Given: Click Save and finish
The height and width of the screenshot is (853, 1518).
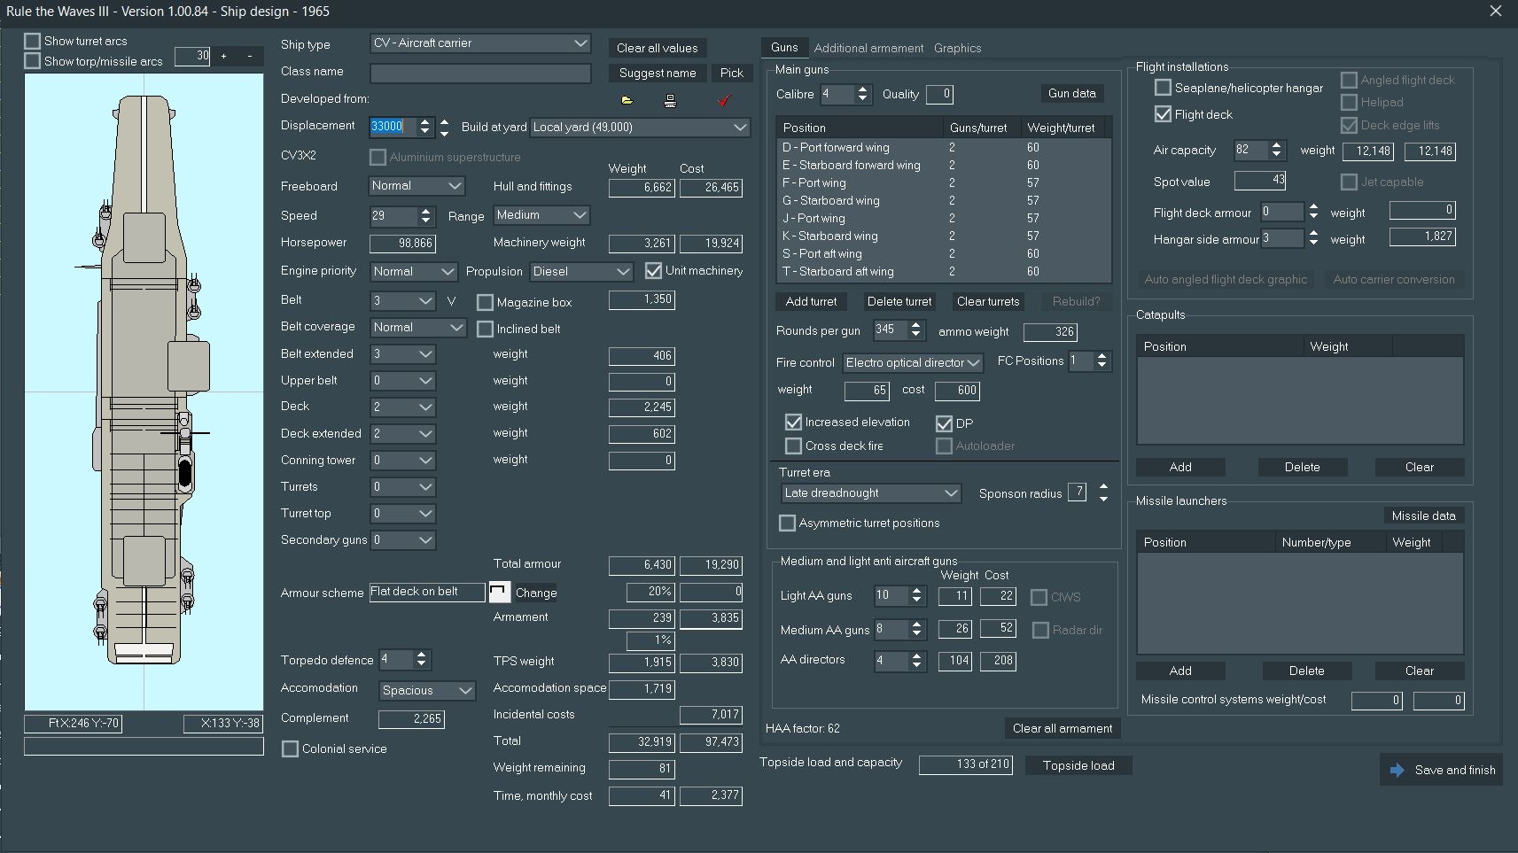Looking at the screenshot, I should pyautogui.click(x=1443, y=770).
